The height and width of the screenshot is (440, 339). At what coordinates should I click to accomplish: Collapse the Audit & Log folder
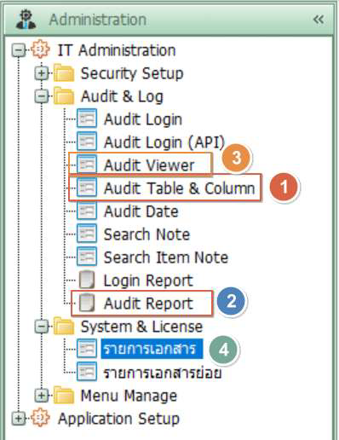click(x=42, y=96)
